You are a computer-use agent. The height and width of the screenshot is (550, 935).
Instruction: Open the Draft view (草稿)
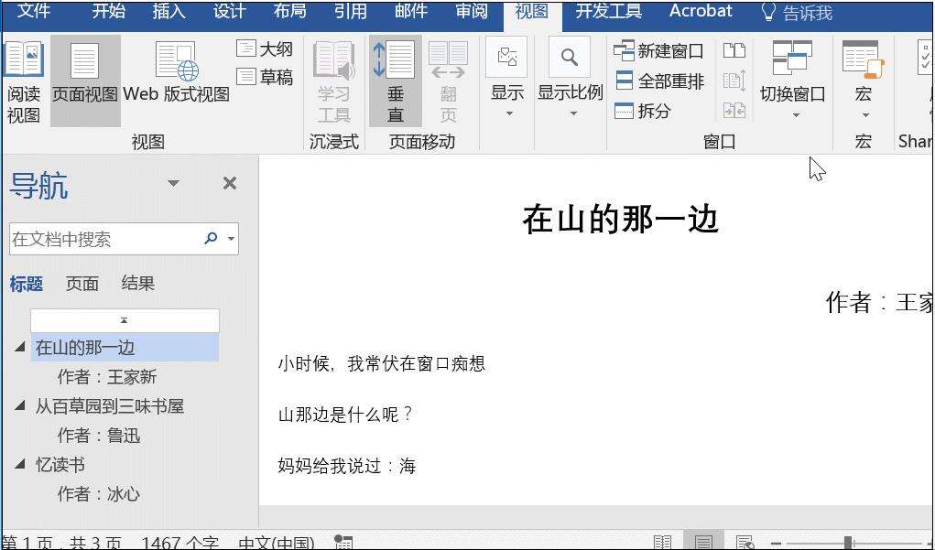pos(264,76)
